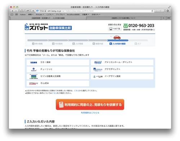Expand the アップル bookmarks folder
Image resolution: width=180 pixels, height=141 pixels.
pos(60,14)
